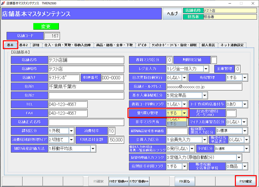Go back using the F9戻る button

pyautogui.click(x=185, y=181)
